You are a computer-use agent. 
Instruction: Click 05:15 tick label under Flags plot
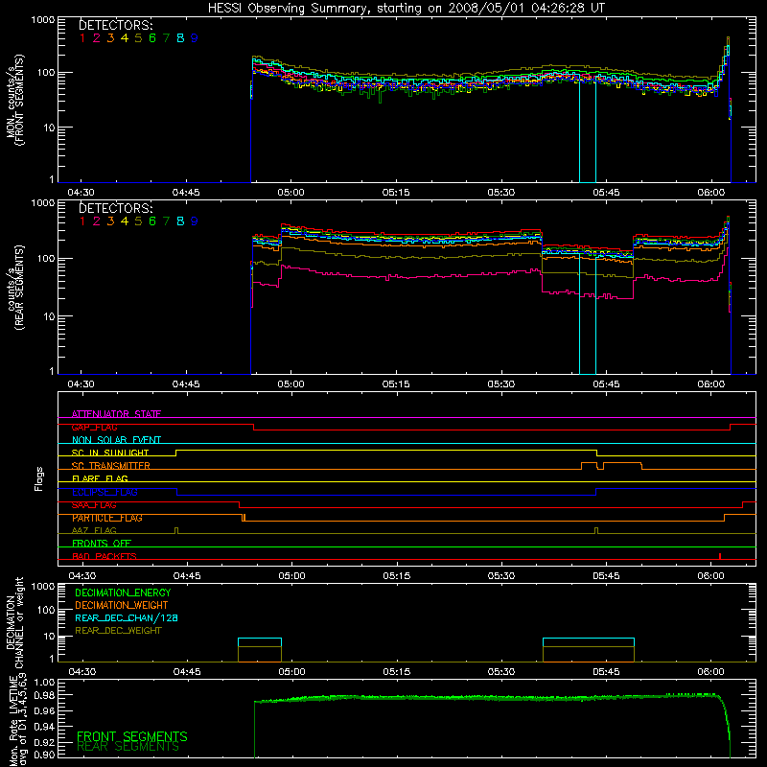click(396, 576)
